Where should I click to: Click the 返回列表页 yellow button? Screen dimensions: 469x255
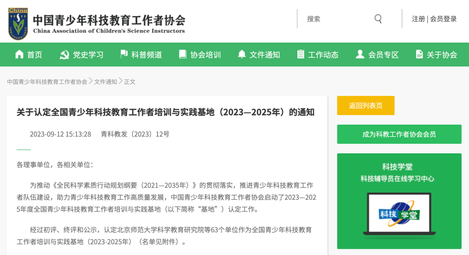point(366,106)
